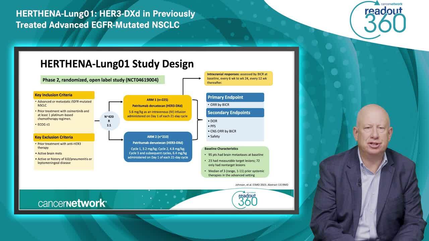The image size is (429, 241).
Task: Click the Intracranial responses note box
Action: coord(238,78)
